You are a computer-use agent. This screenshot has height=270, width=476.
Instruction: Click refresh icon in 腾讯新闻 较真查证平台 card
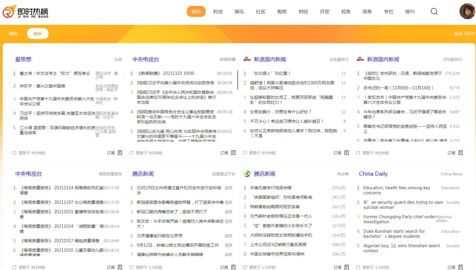pos(132,267)
